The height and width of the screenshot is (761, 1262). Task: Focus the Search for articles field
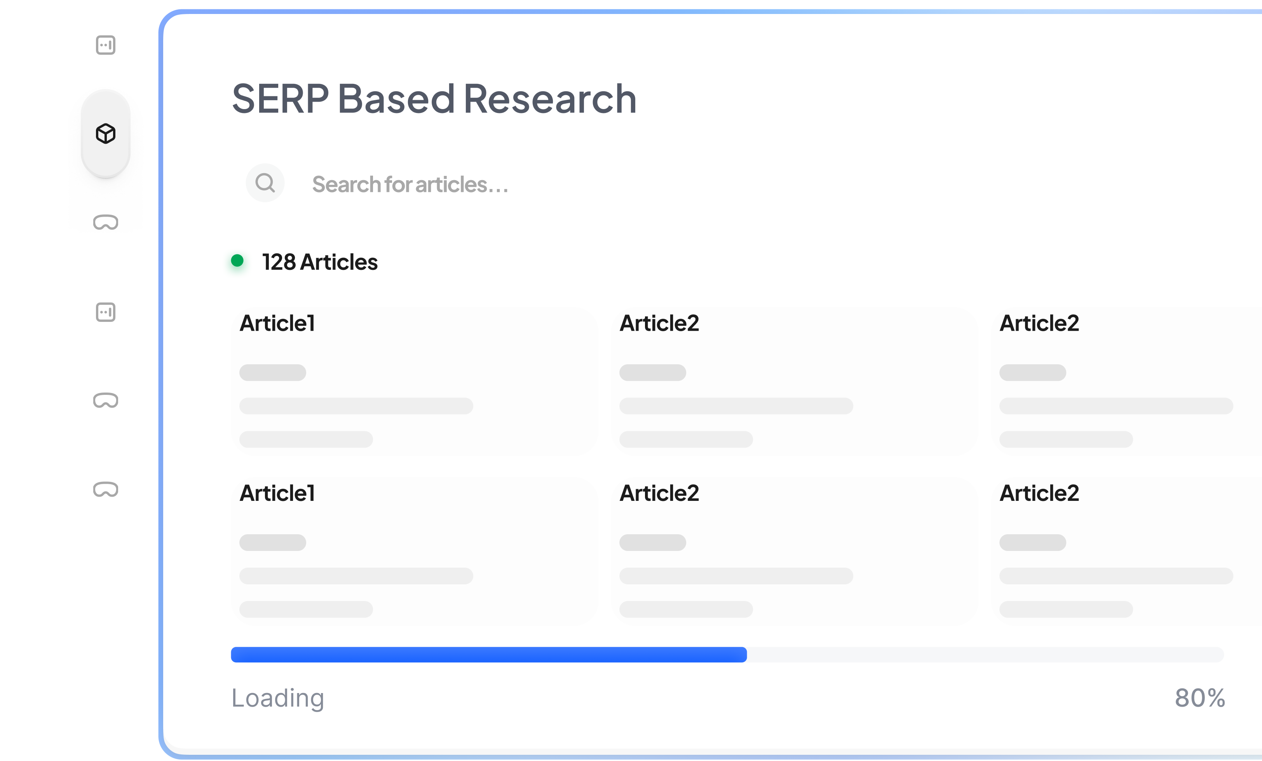pos(410,184)
